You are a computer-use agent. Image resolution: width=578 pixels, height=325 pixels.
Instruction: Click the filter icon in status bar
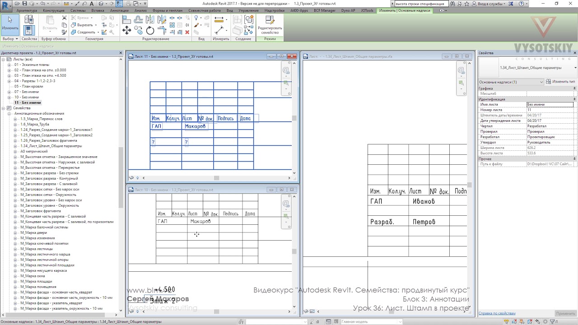tap(551, 321)
